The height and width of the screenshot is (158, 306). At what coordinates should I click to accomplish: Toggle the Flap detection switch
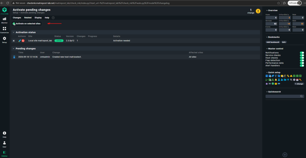click(302, 60)
